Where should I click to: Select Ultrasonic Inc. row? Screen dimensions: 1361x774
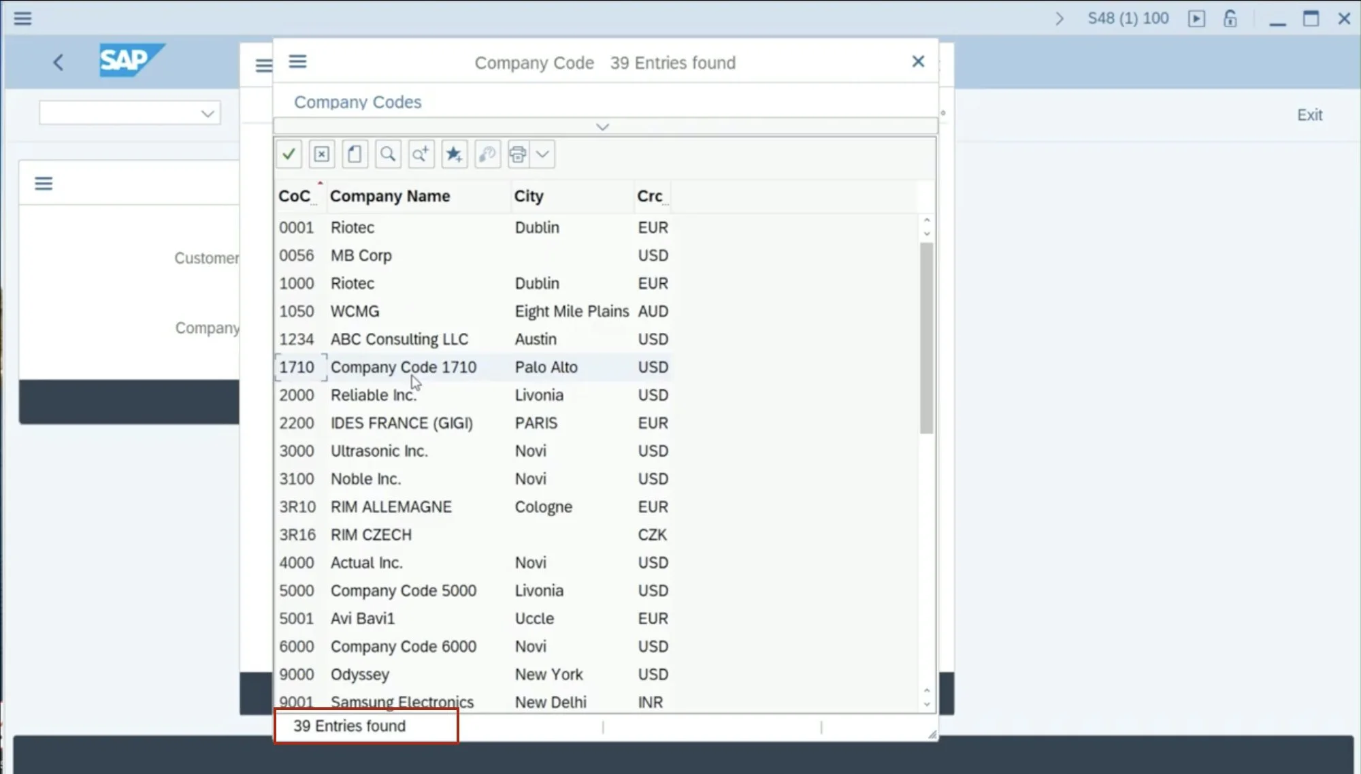tap(473, 451)
